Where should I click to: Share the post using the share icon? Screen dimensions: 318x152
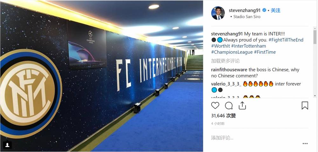click(242, 105)
